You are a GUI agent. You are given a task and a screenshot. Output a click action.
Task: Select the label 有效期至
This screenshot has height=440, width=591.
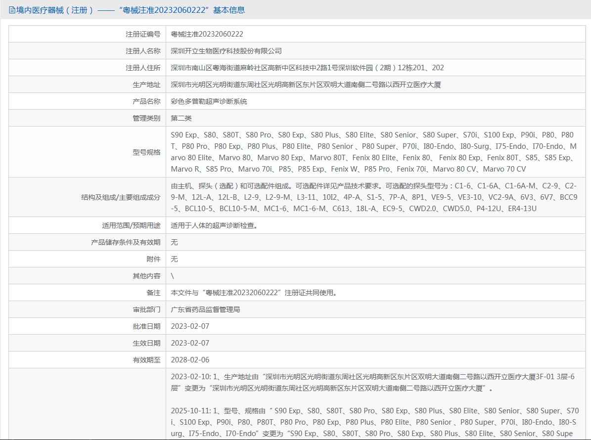(x=146, y=360)
